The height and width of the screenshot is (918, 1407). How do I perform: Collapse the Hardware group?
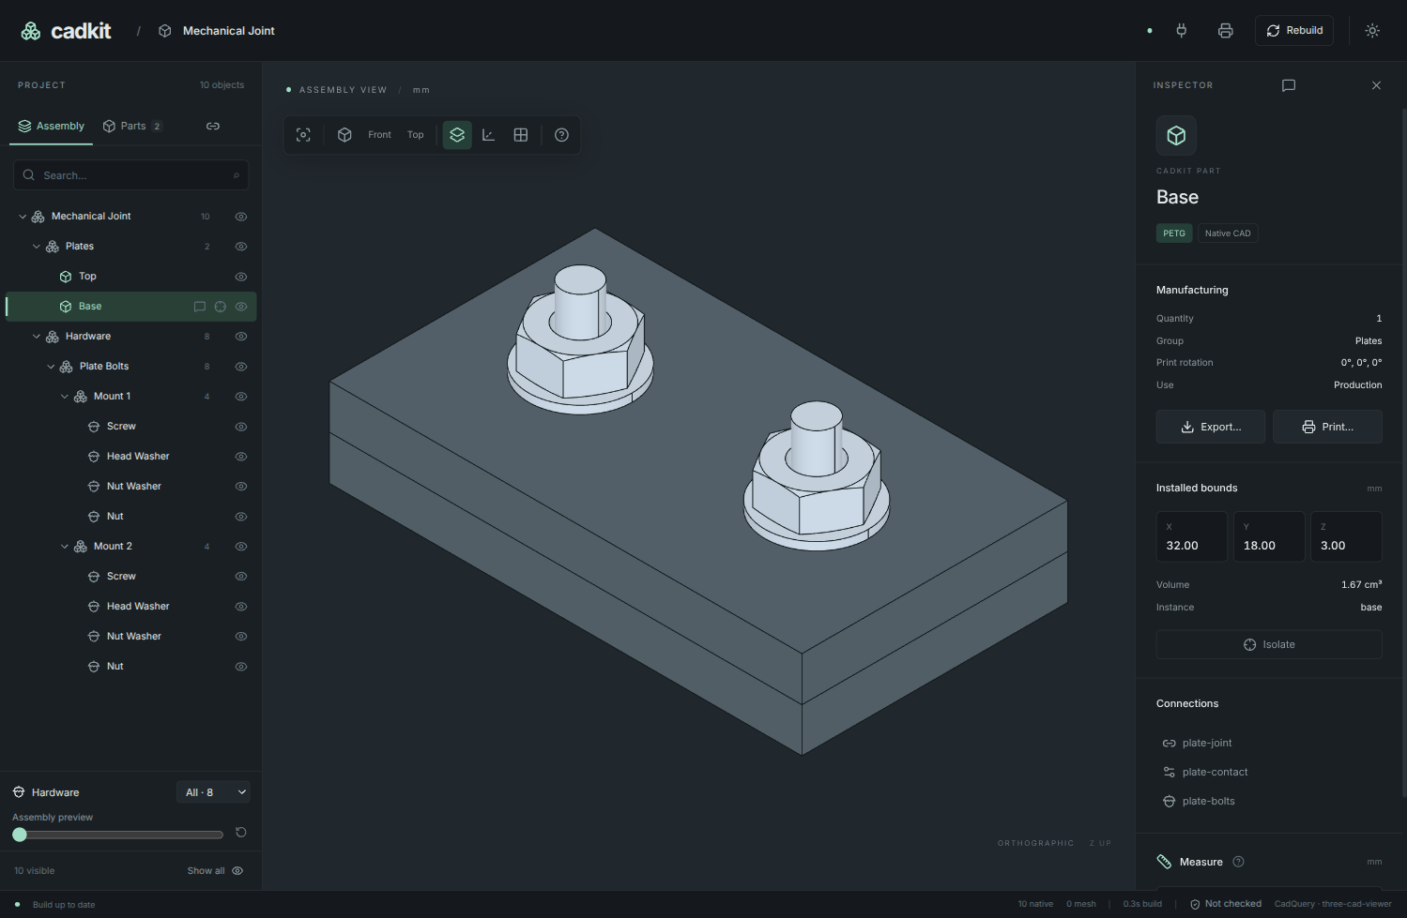37,337
